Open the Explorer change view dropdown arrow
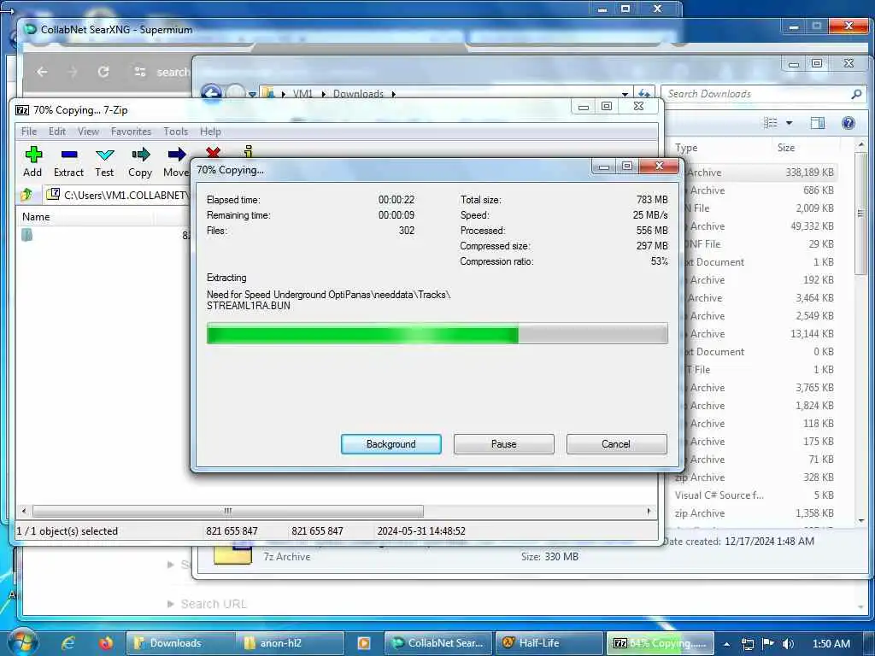The height and width of the screenshot is (656, 875). coord(789,123)
